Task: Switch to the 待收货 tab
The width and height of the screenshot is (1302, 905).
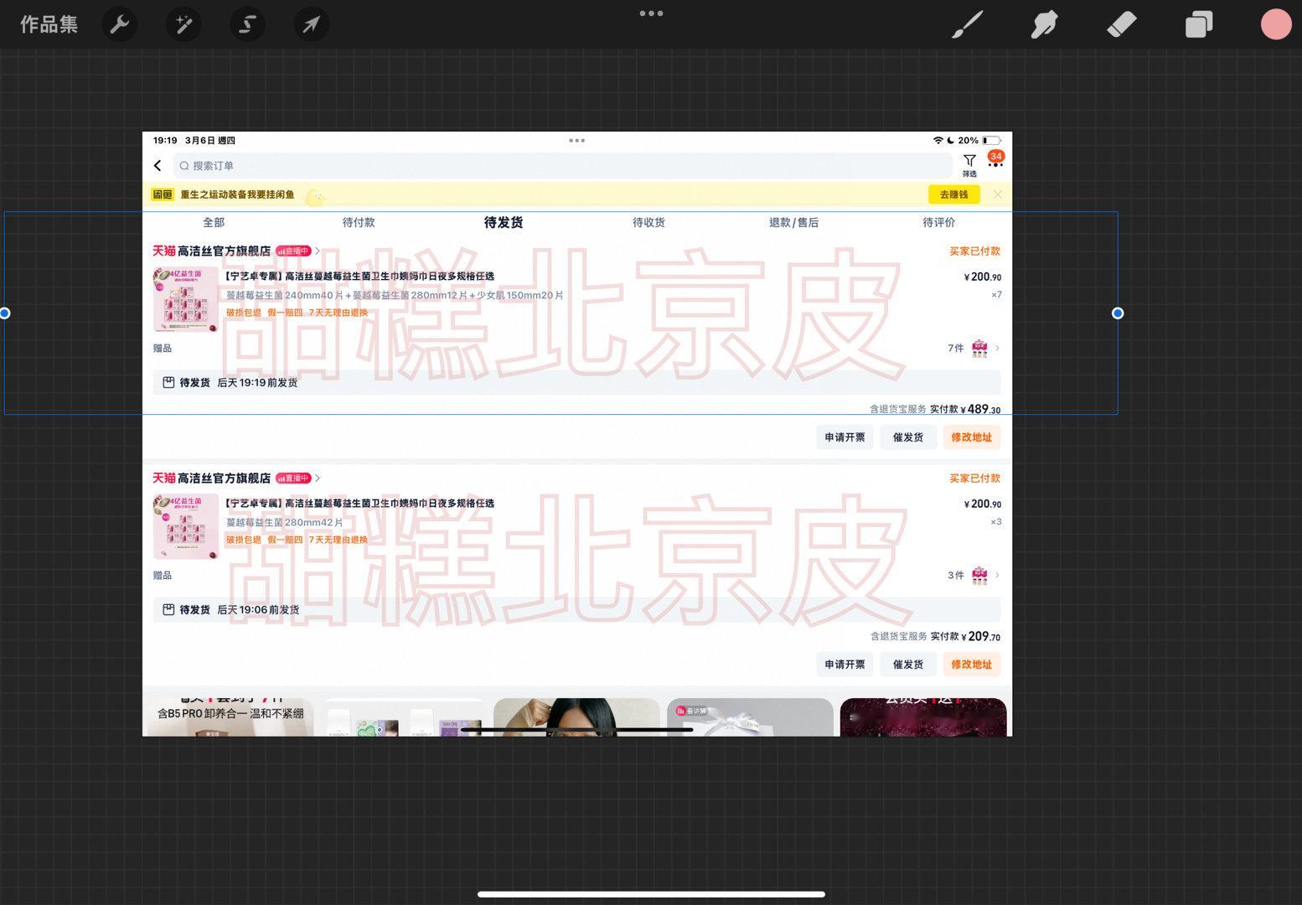Action: pyautogui.click(x=648, y=222)
